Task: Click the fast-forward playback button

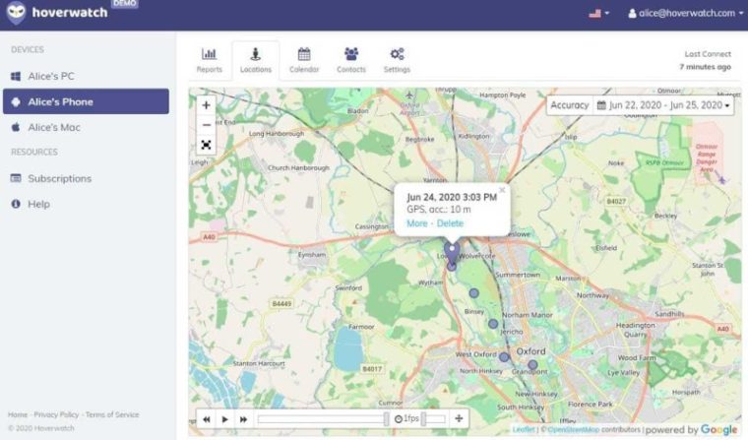Action: click(243, 419)
